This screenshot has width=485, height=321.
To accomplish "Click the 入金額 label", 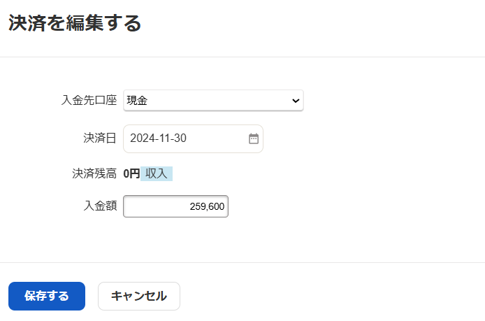I will pyautogui.click(x=100, y=206).
